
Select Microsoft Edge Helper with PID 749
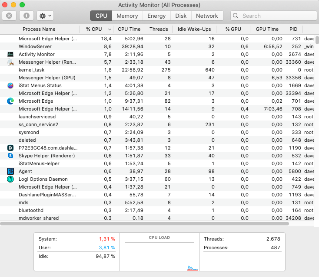click(x=157, y=187)
